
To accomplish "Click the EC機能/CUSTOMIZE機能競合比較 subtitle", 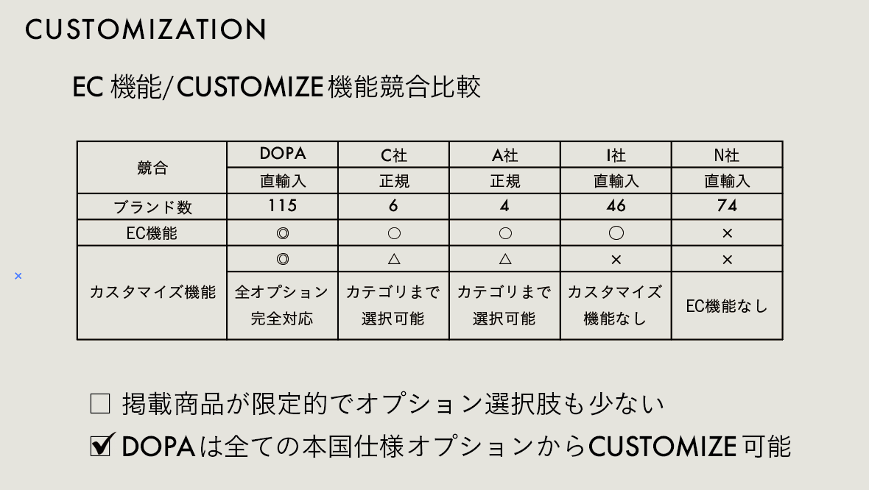I will 277,88.
